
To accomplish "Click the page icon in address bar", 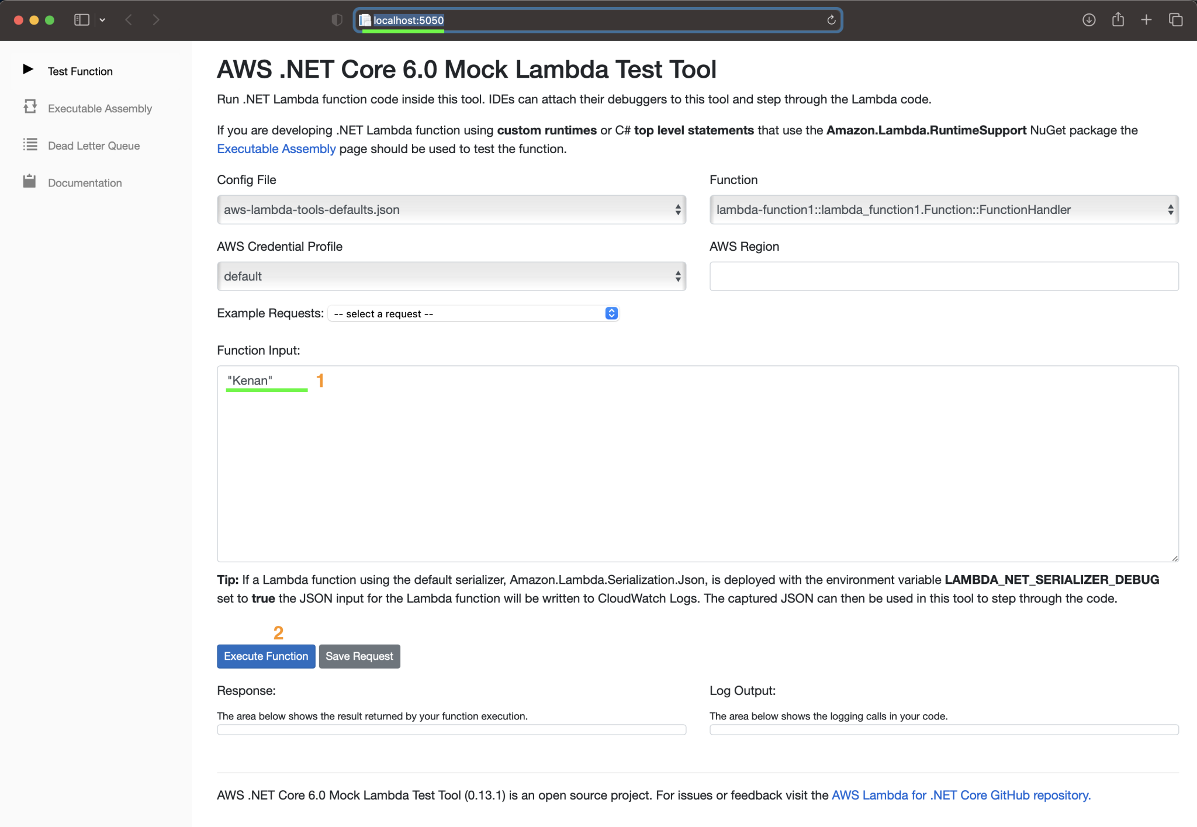I will click(x=365, y=20).
